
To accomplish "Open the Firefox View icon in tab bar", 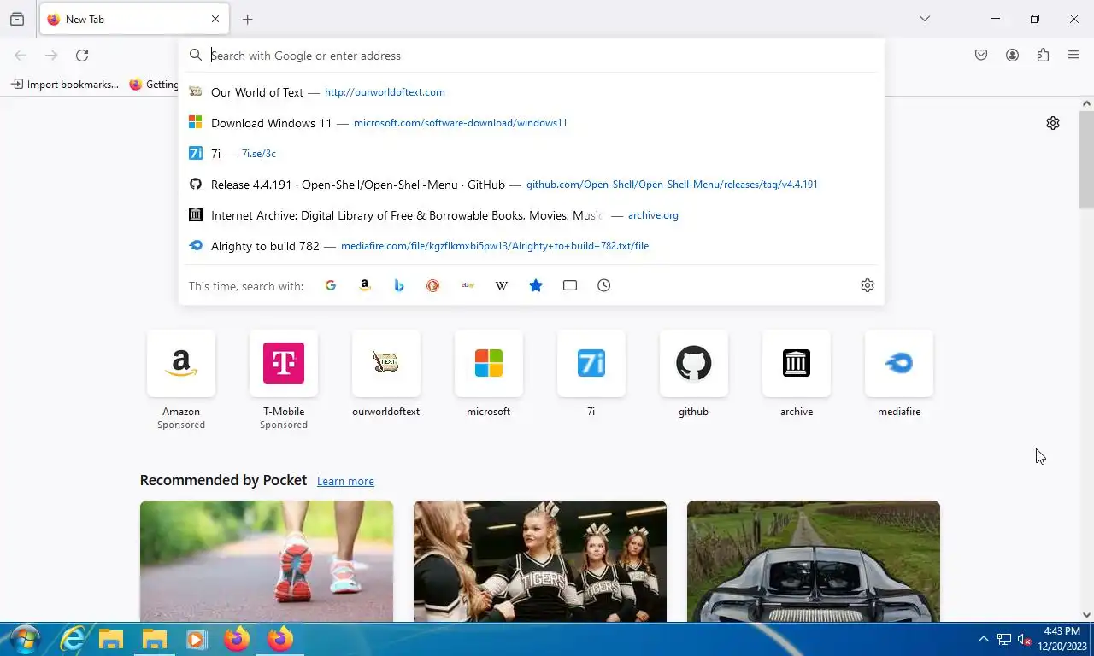I will [17, 19].
